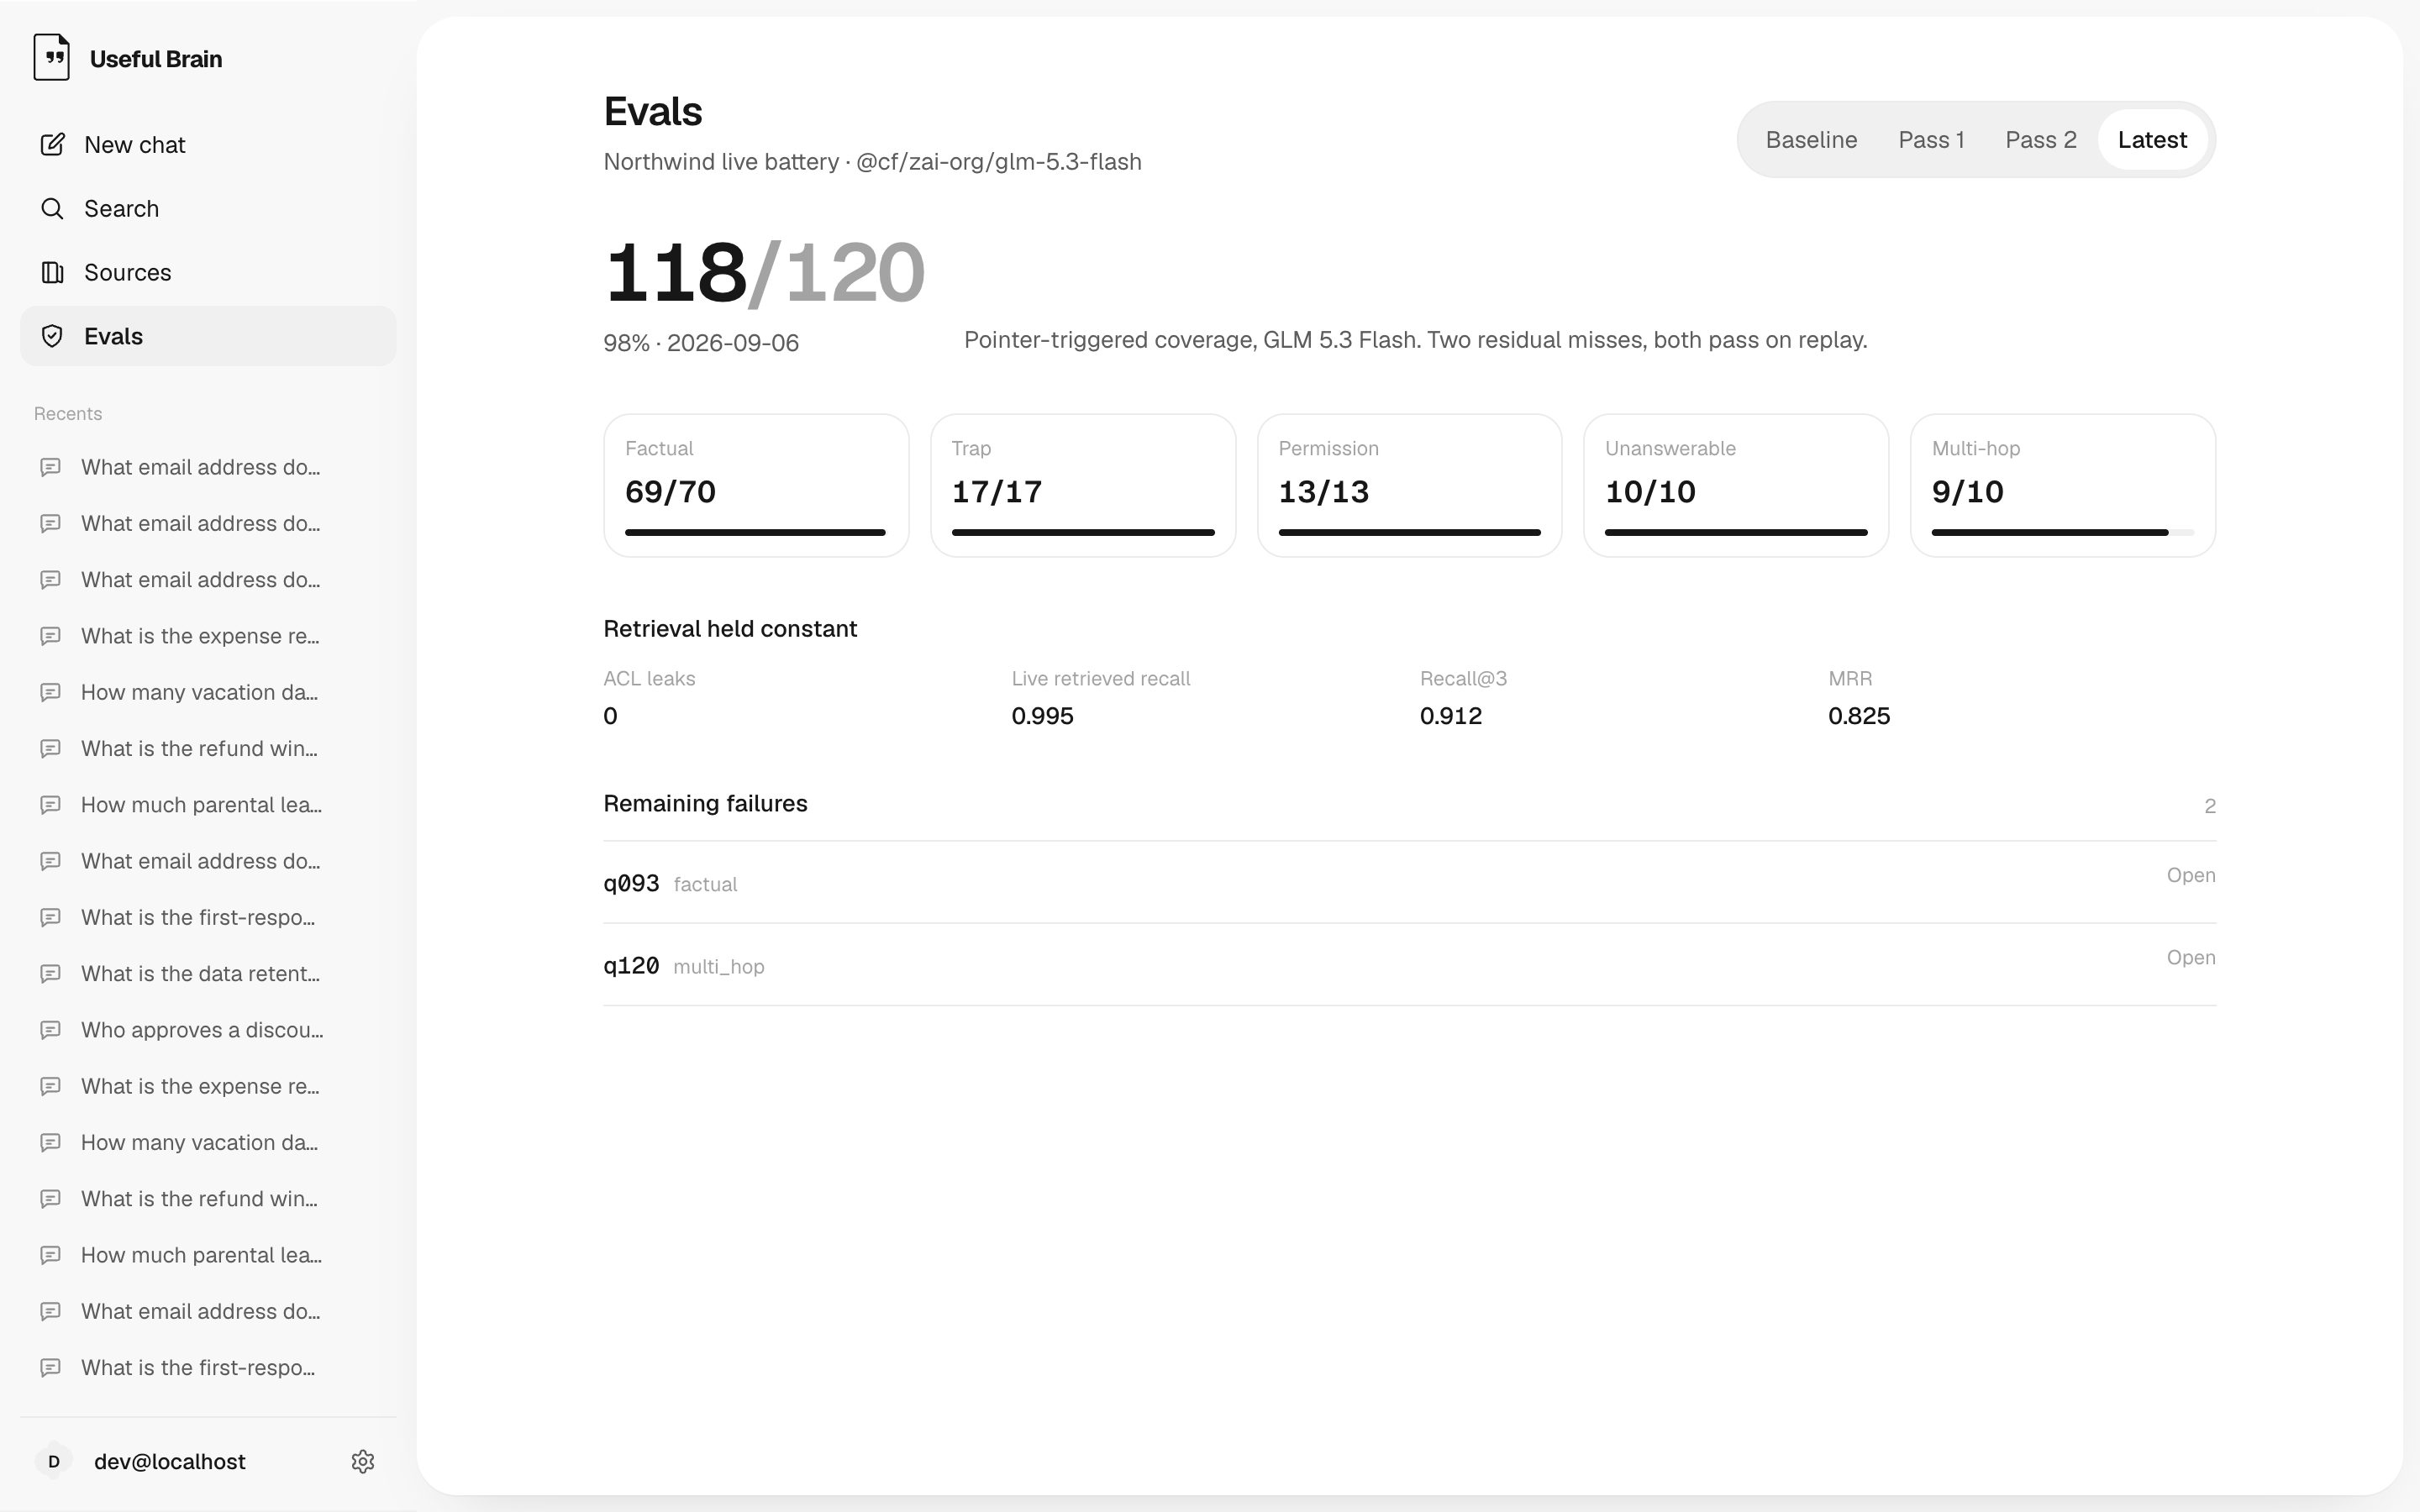Click the q093 failure ID
This screenshot has height=1512, width=2420.
pos(631,883)
